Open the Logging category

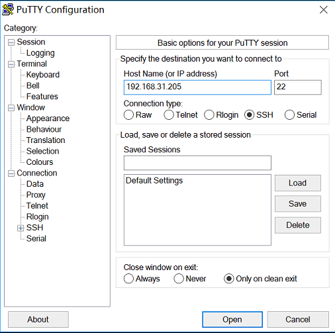click(x=40, y=53)
